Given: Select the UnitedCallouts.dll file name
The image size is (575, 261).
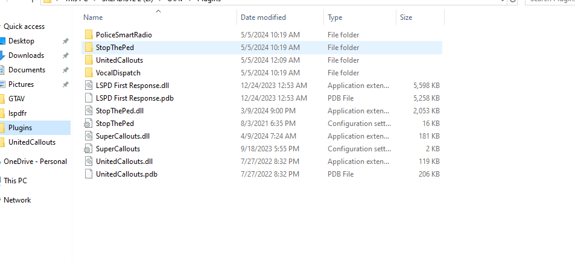Looking at the screenshot, I should point(124,162).
